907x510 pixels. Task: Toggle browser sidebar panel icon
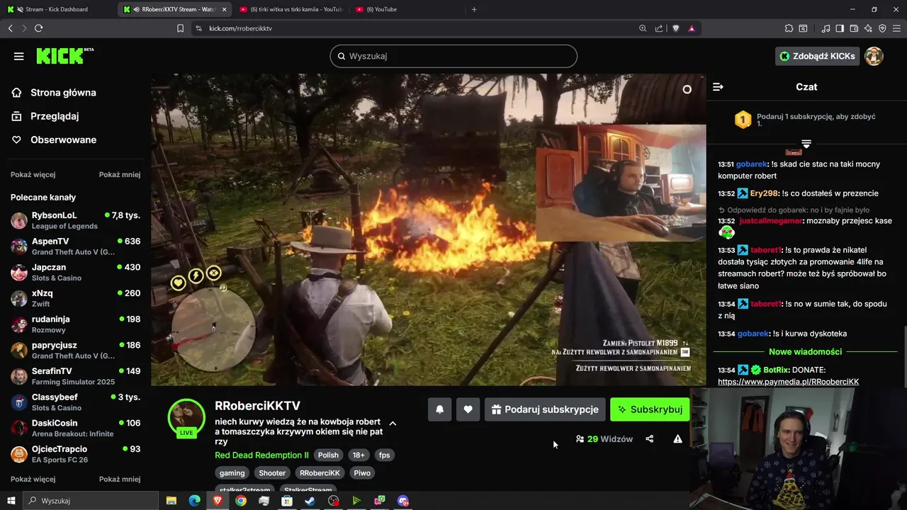coord(840,28)
